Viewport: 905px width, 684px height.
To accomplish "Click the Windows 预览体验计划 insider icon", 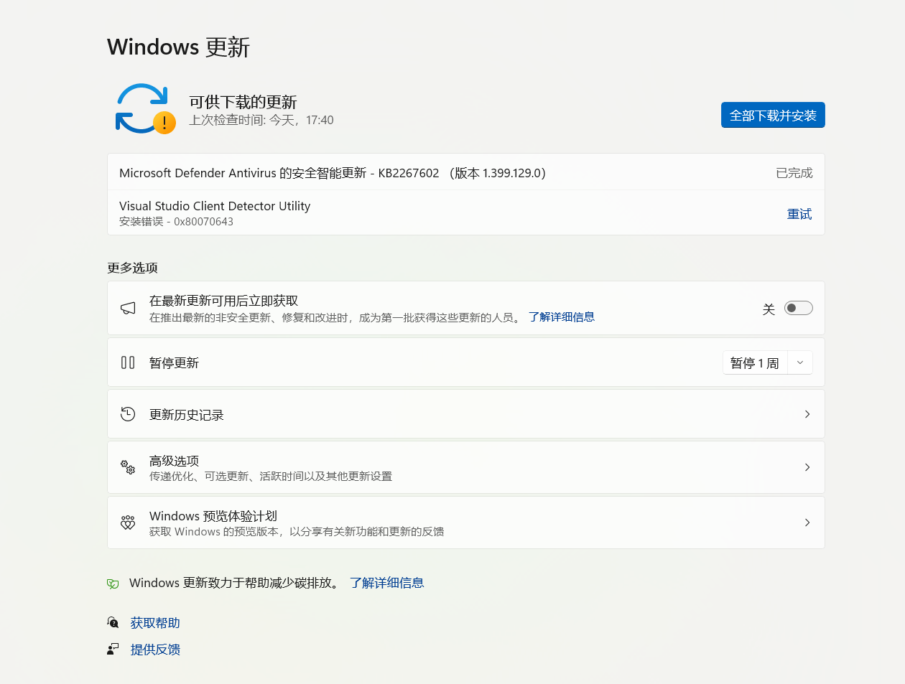I will coord(127,523).
